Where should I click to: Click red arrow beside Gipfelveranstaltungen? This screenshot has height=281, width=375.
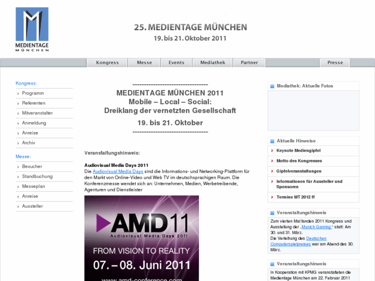tap(272, 171)
